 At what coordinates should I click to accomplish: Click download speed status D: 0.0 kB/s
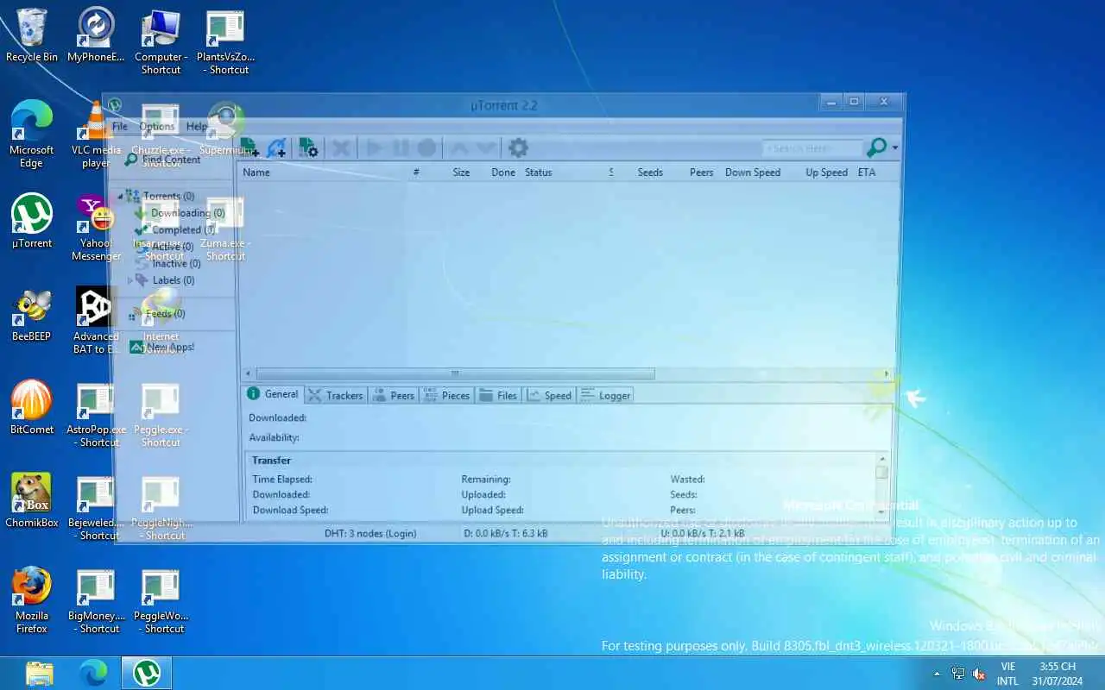click(506, 533)
